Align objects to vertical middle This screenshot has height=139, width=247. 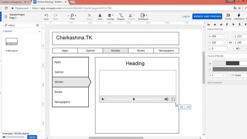pyautogui.click(x=233, y=24)
